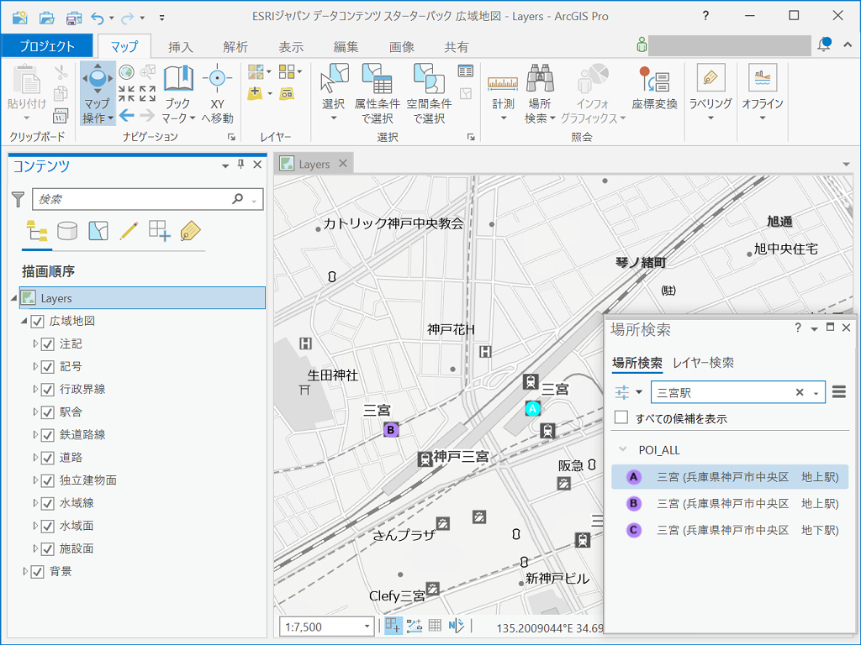
Task: Open Select By Location (空間条件で選択)
Action: [x=429, y=93]
